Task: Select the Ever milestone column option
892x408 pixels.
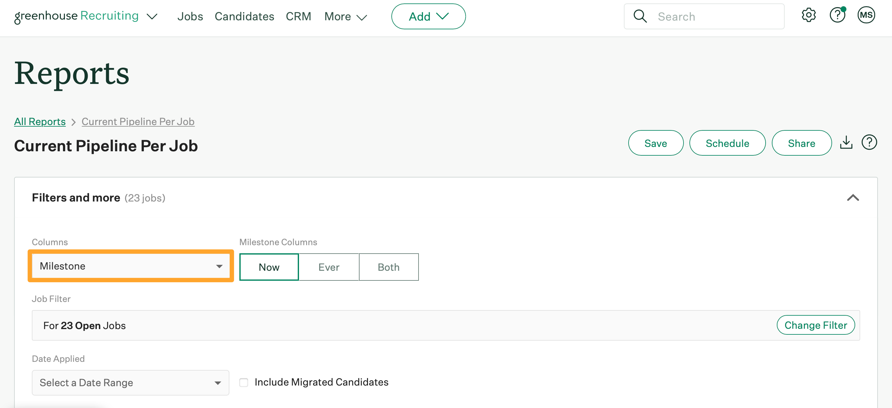Action: click(x=329, y=267)
